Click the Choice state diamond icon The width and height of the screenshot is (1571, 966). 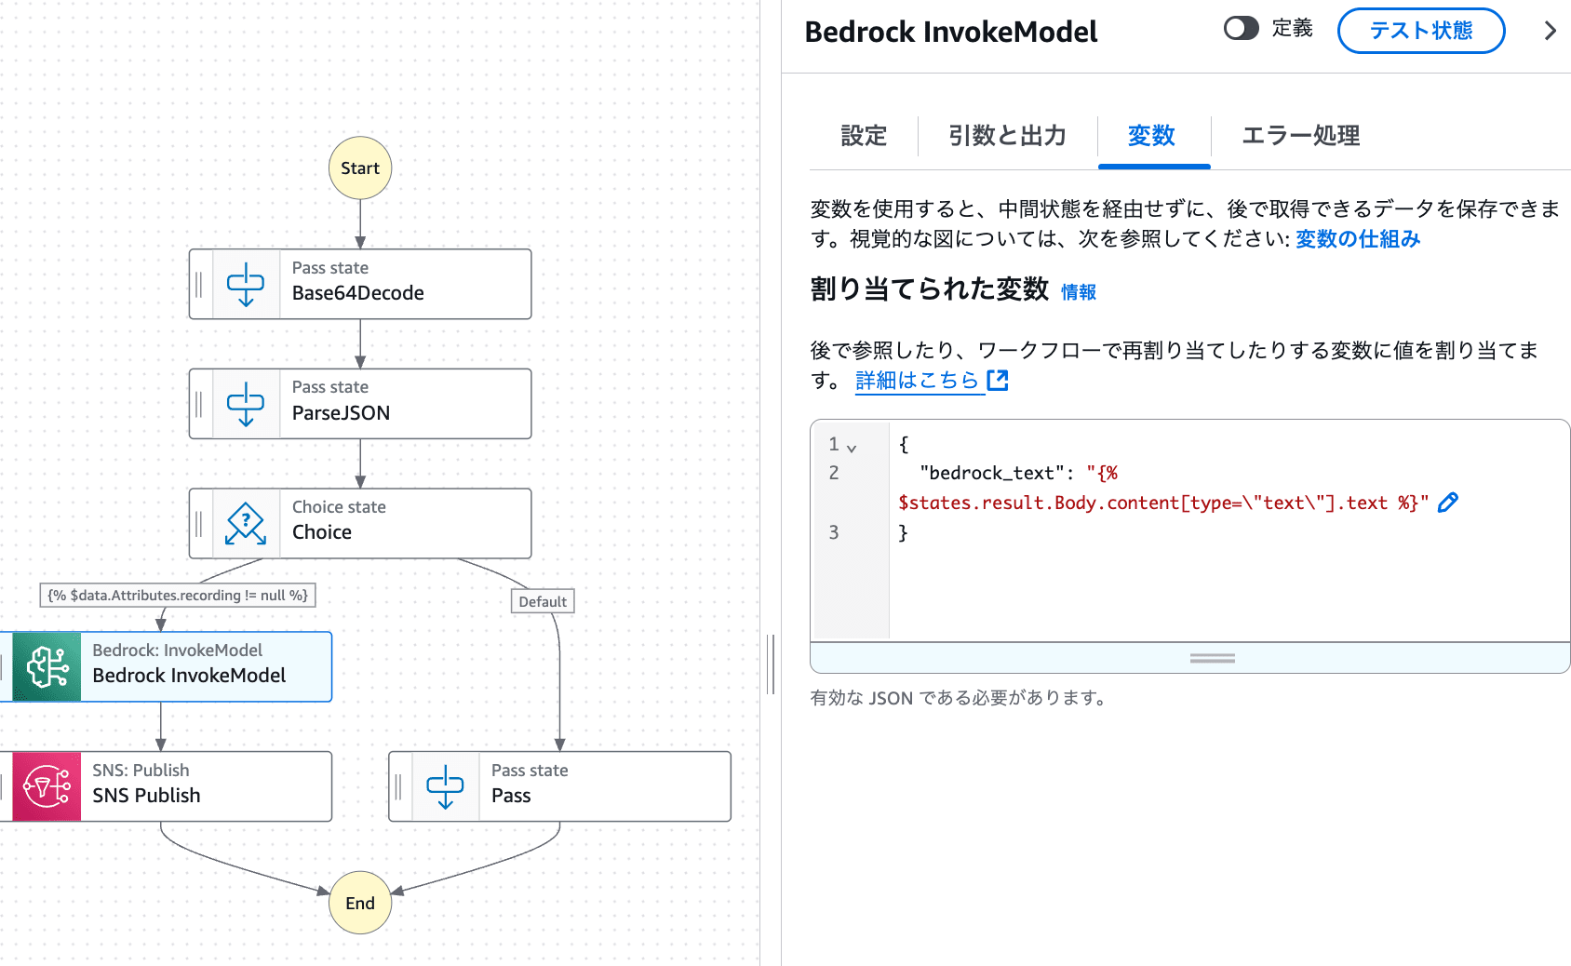pyautogui.click(x=246, y=524)
